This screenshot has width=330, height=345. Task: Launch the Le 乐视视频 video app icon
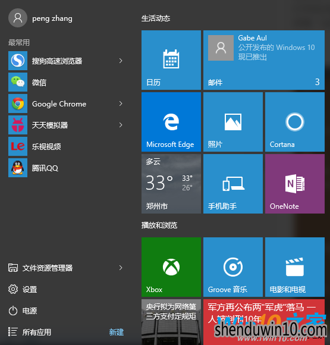[18, 146]
